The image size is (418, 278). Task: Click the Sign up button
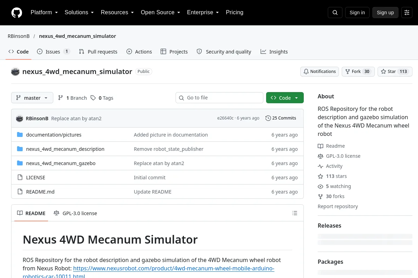pos(385,13)
